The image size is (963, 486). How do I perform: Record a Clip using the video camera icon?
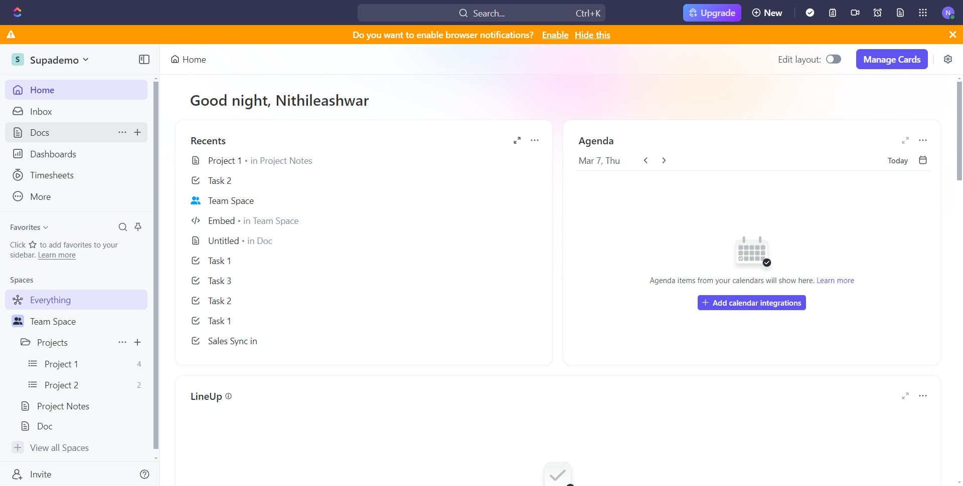(855, 13)
